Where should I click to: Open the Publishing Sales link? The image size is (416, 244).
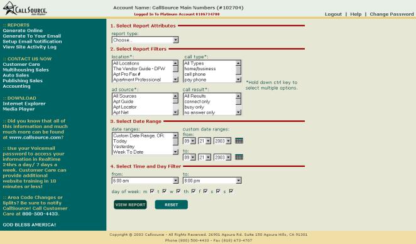point(23,81)
